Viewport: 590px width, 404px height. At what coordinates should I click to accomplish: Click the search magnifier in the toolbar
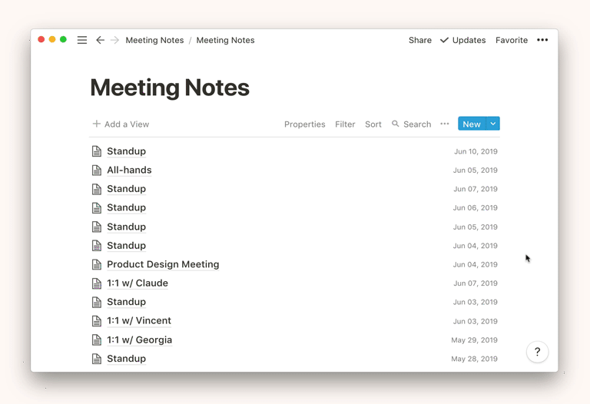[396, 124]
